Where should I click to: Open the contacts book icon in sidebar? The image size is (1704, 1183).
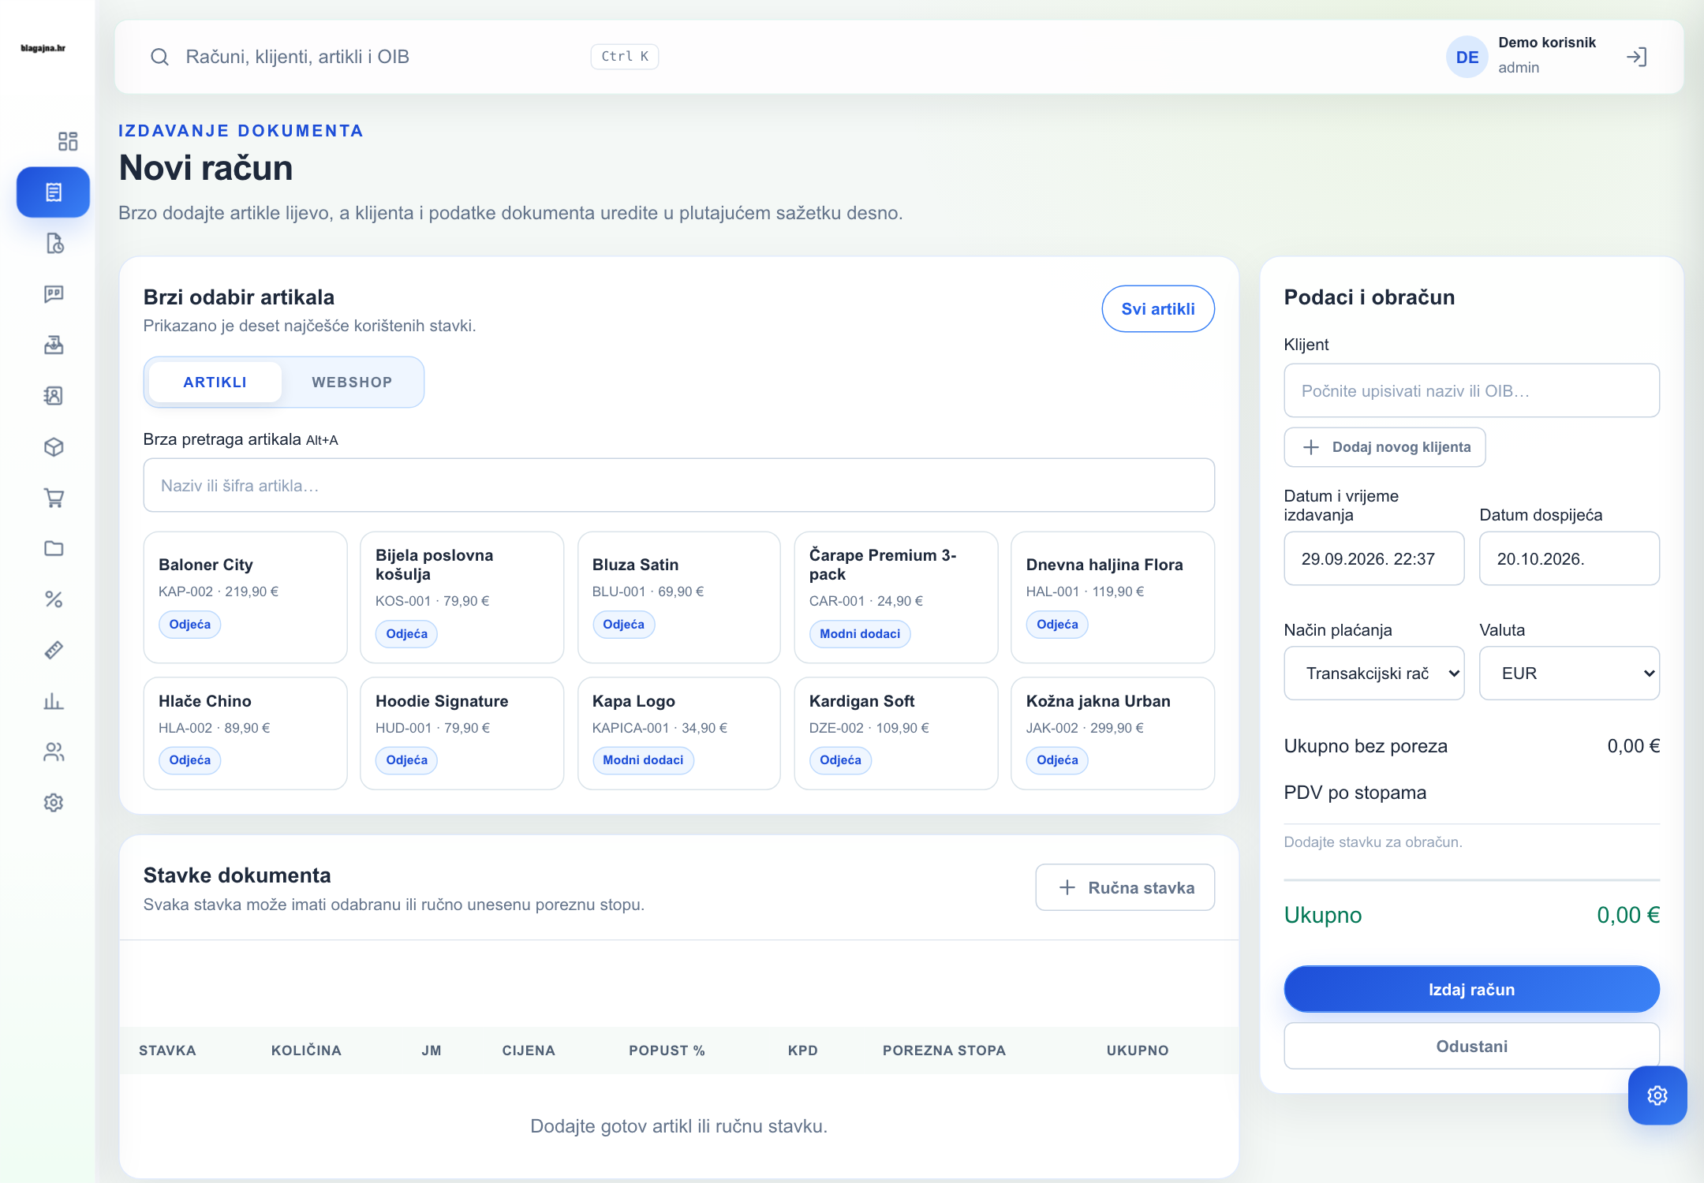(53, 396)
